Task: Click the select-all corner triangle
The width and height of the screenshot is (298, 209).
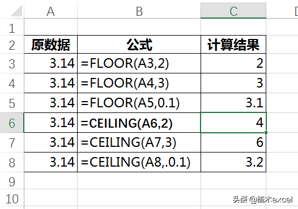Action: point(17,11)
